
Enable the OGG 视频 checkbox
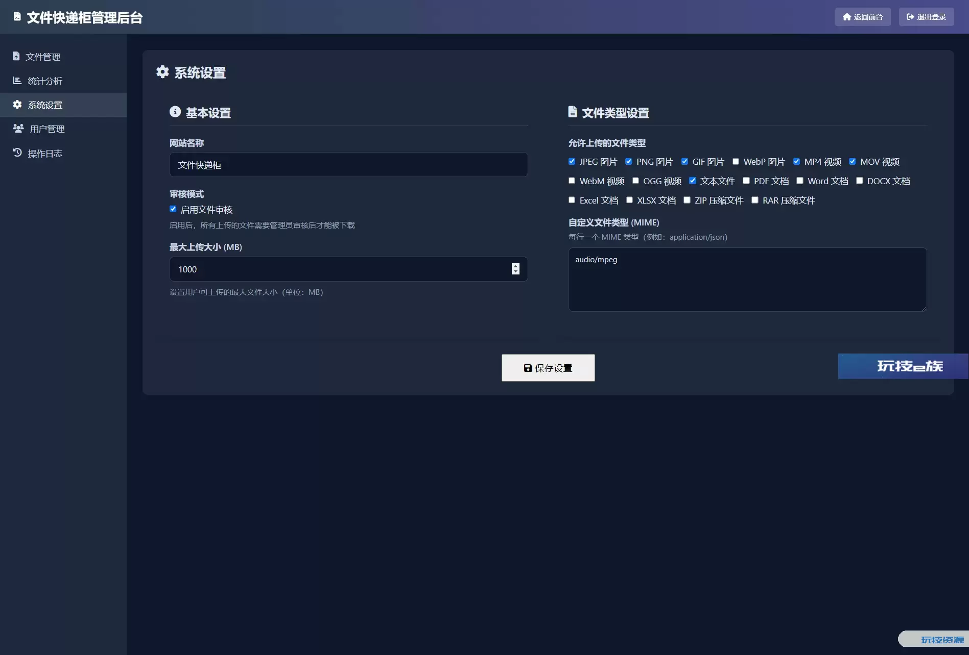tap(636, 181)
